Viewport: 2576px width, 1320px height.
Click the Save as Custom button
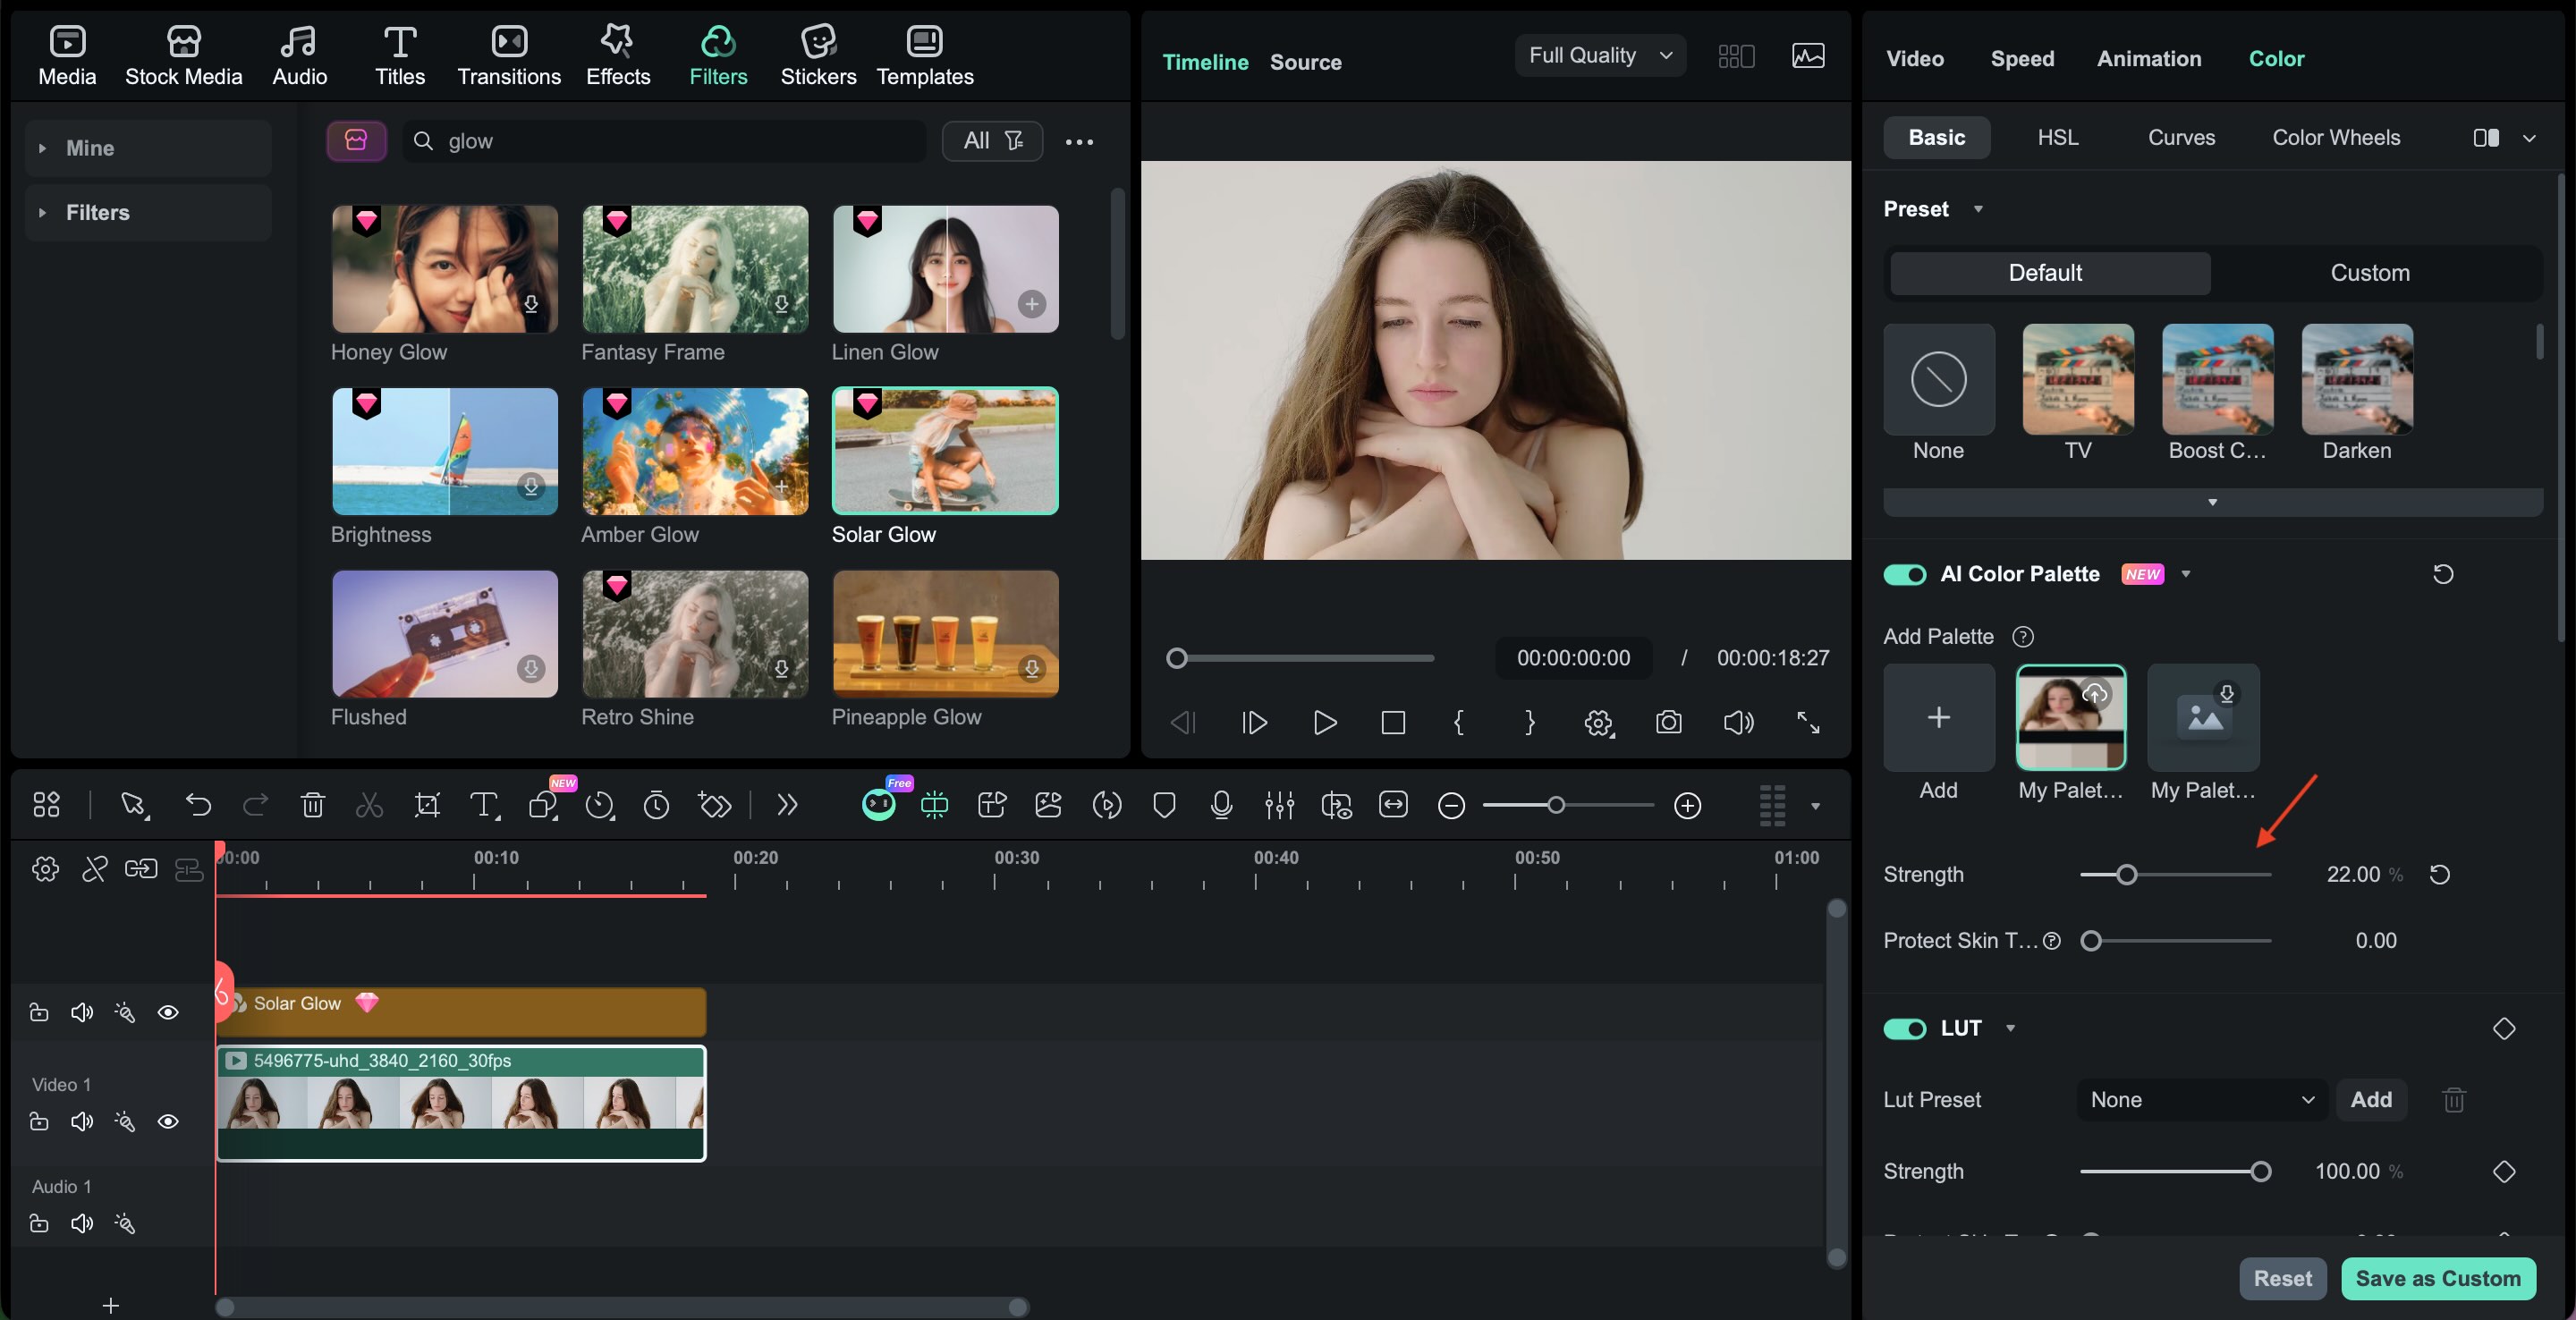tap(2437, 1278)
